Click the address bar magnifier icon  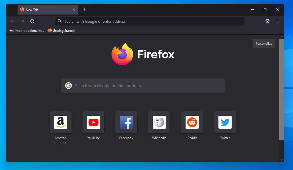(59, 21)
